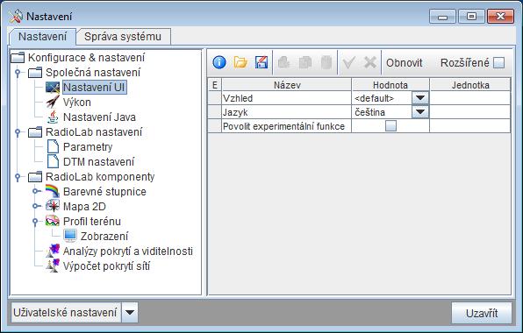Expand the Mapa 2D node

(x=36, y=206)
